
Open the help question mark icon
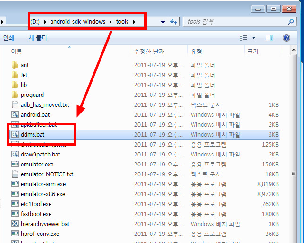click(x=287, y=38)
